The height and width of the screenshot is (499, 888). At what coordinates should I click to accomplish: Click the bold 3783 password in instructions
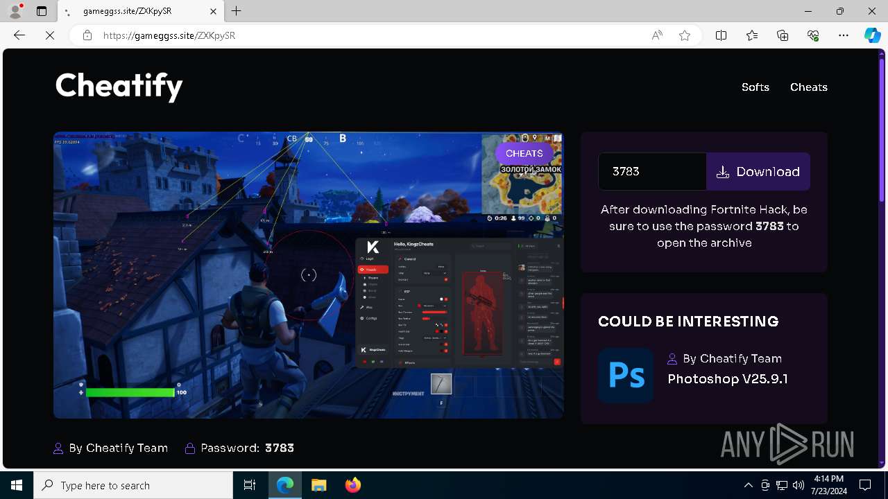tap(769, 226)
